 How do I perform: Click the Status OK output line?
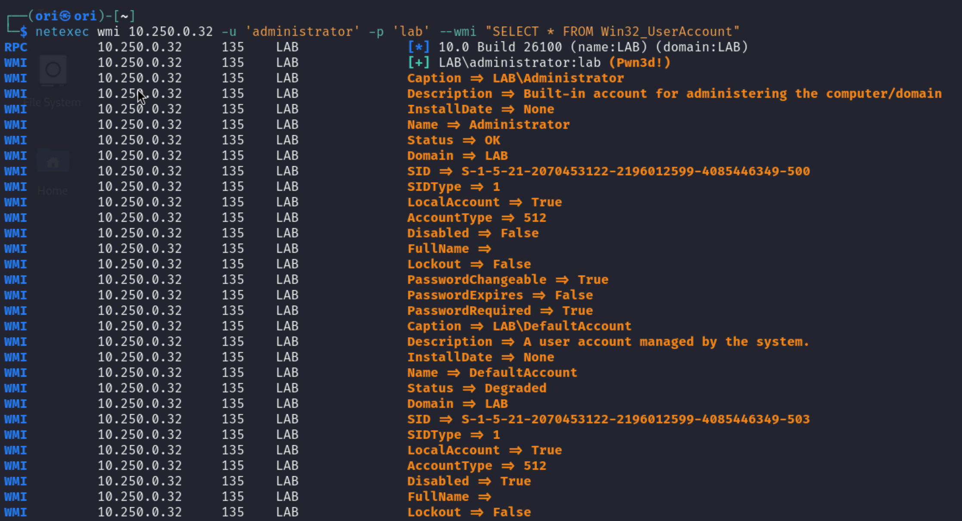(x=453, y=140)
